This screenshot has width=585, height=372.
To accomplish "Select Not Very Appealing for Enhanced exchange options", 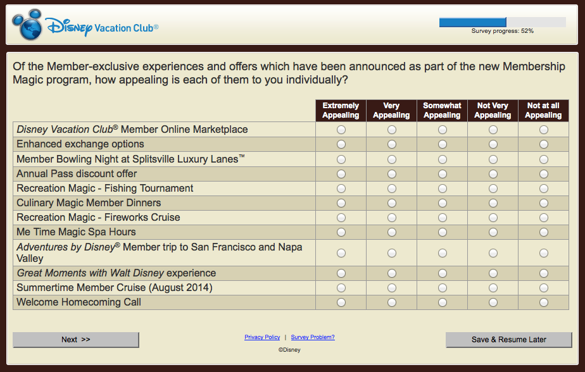I will point(493,144).
